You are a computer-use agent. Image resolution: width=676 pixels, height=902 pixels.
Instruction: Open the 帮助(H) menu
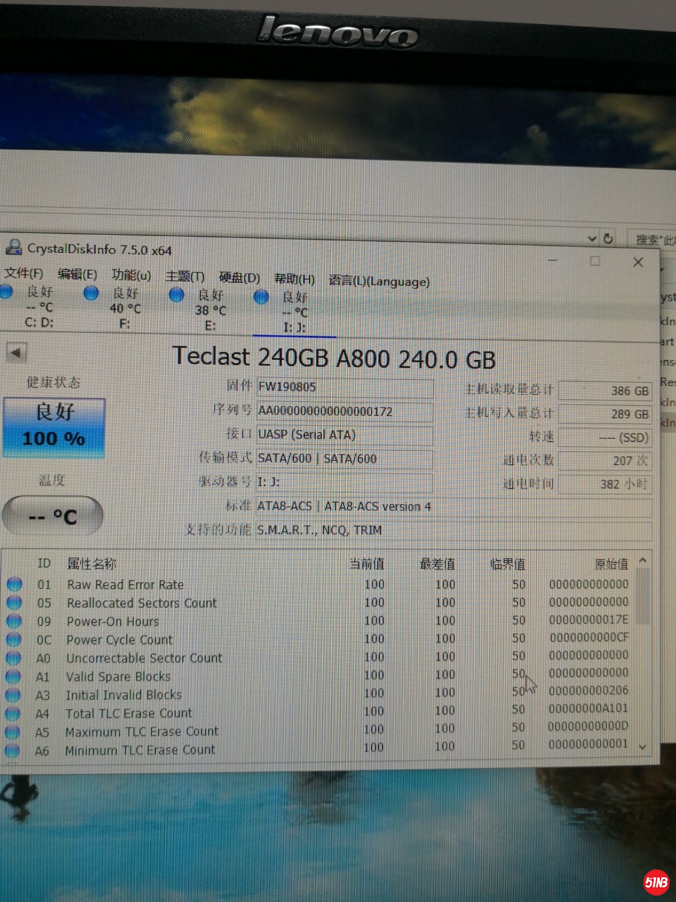(294, 279)
